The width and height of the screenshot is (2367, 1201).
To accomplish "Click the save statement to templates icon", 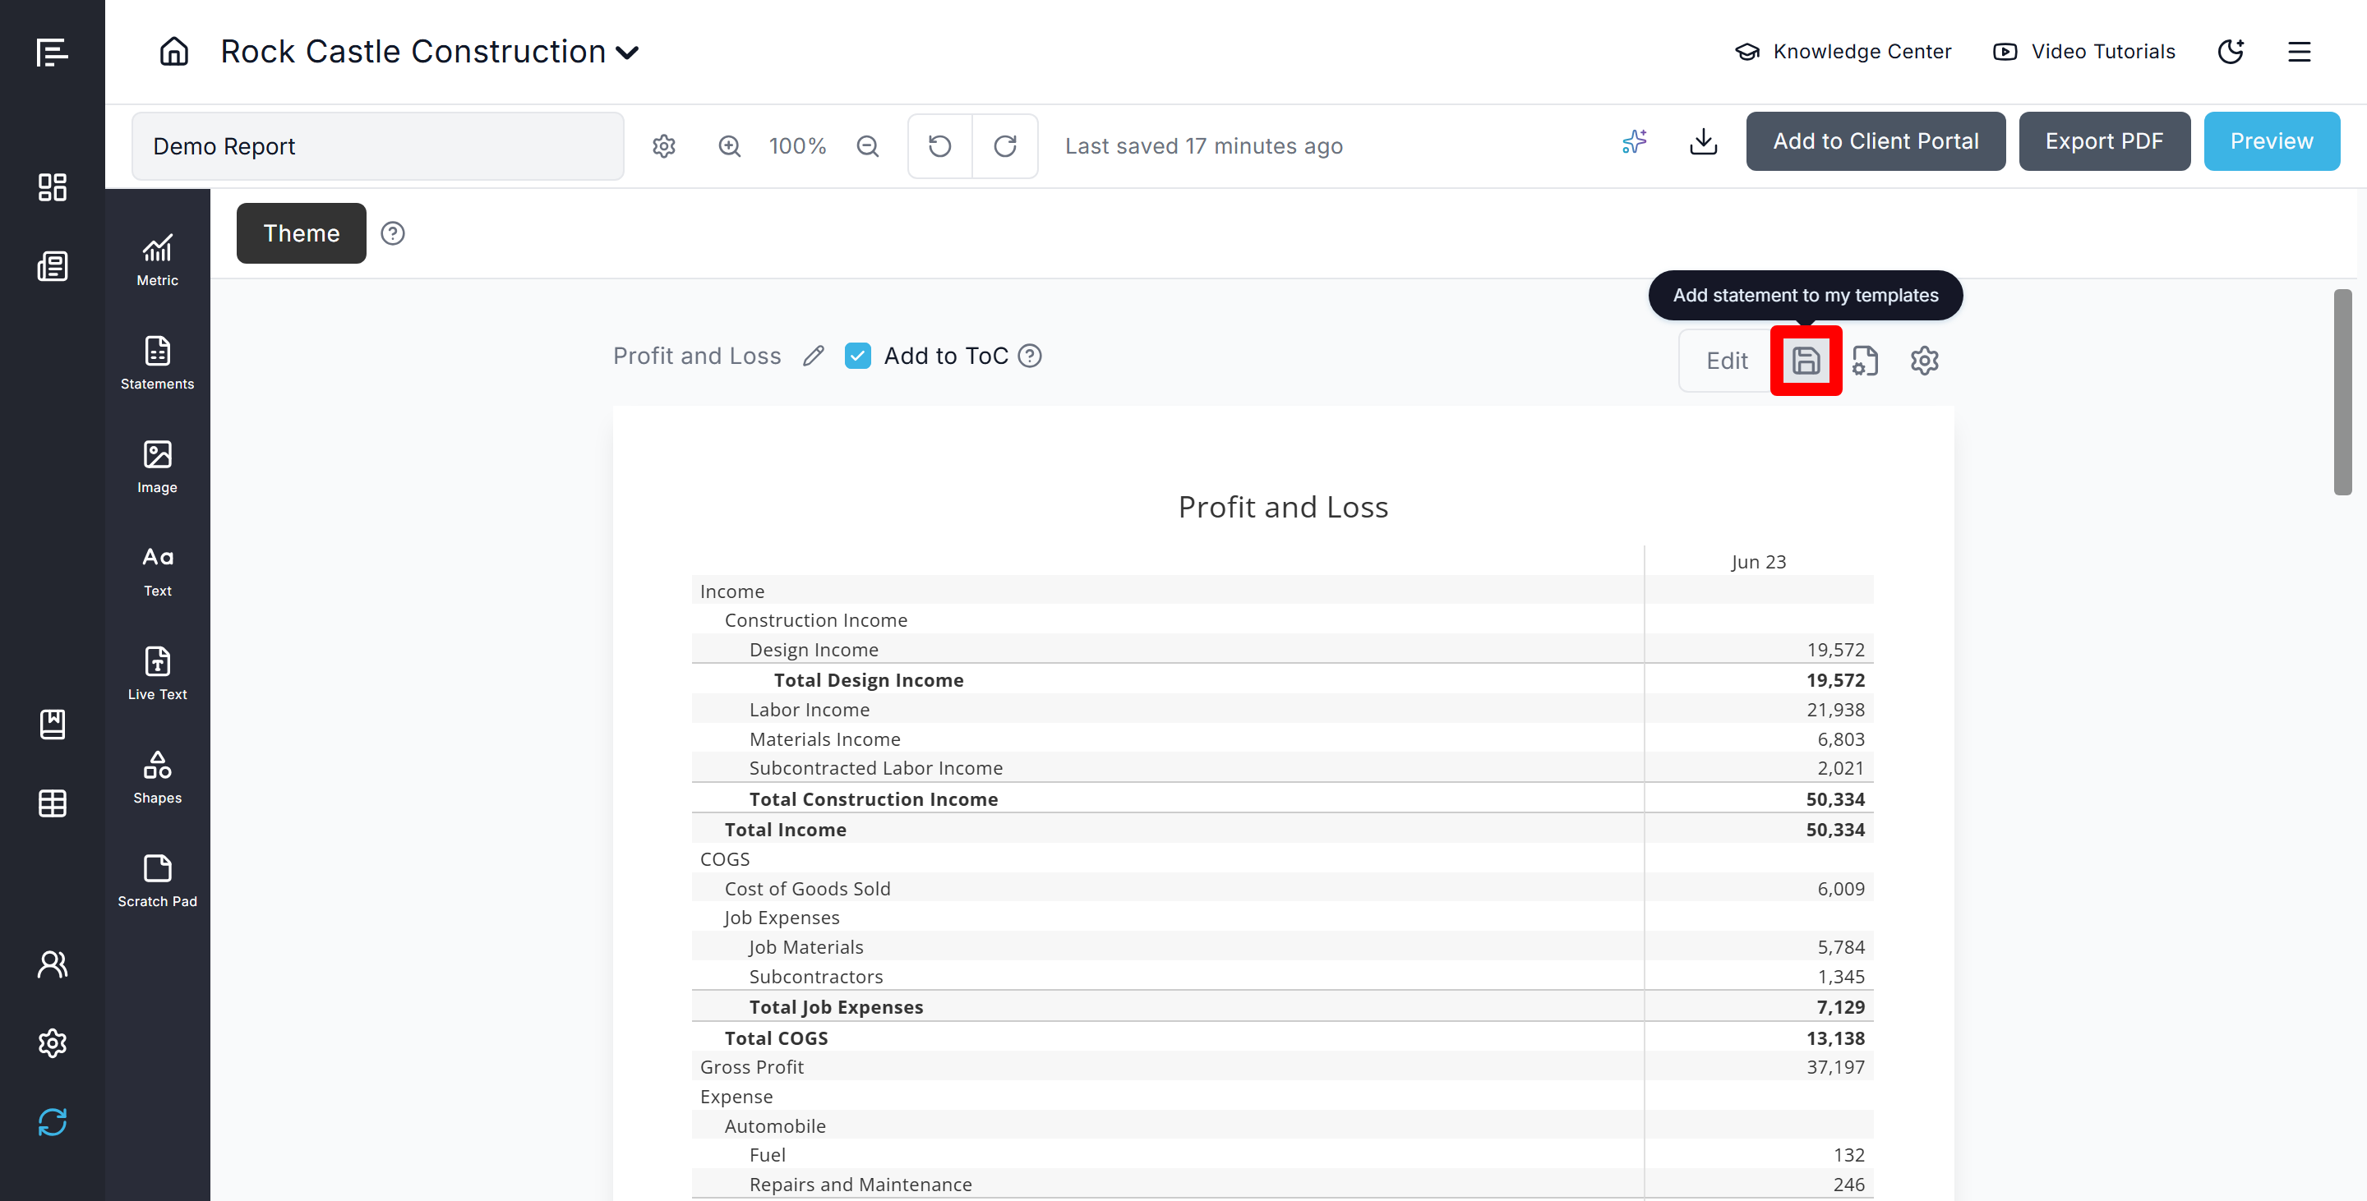I will click(1805, 361).
